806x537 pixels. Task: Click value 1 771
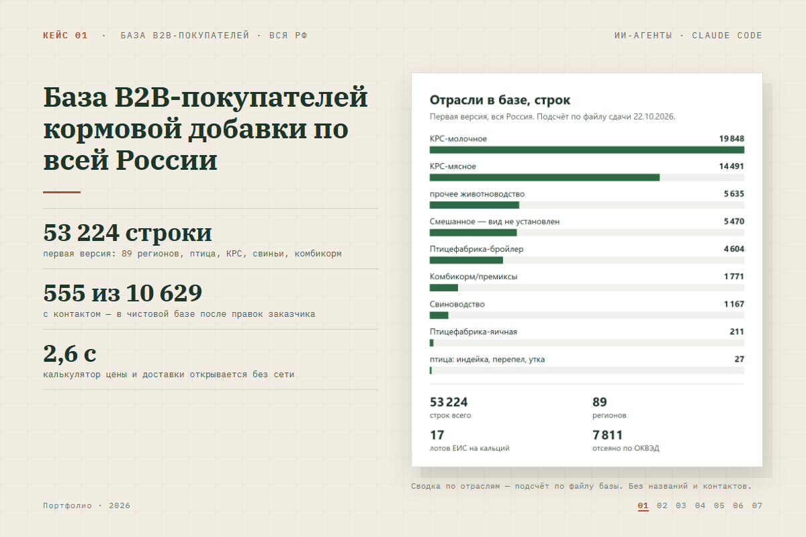tap(733, 277)
